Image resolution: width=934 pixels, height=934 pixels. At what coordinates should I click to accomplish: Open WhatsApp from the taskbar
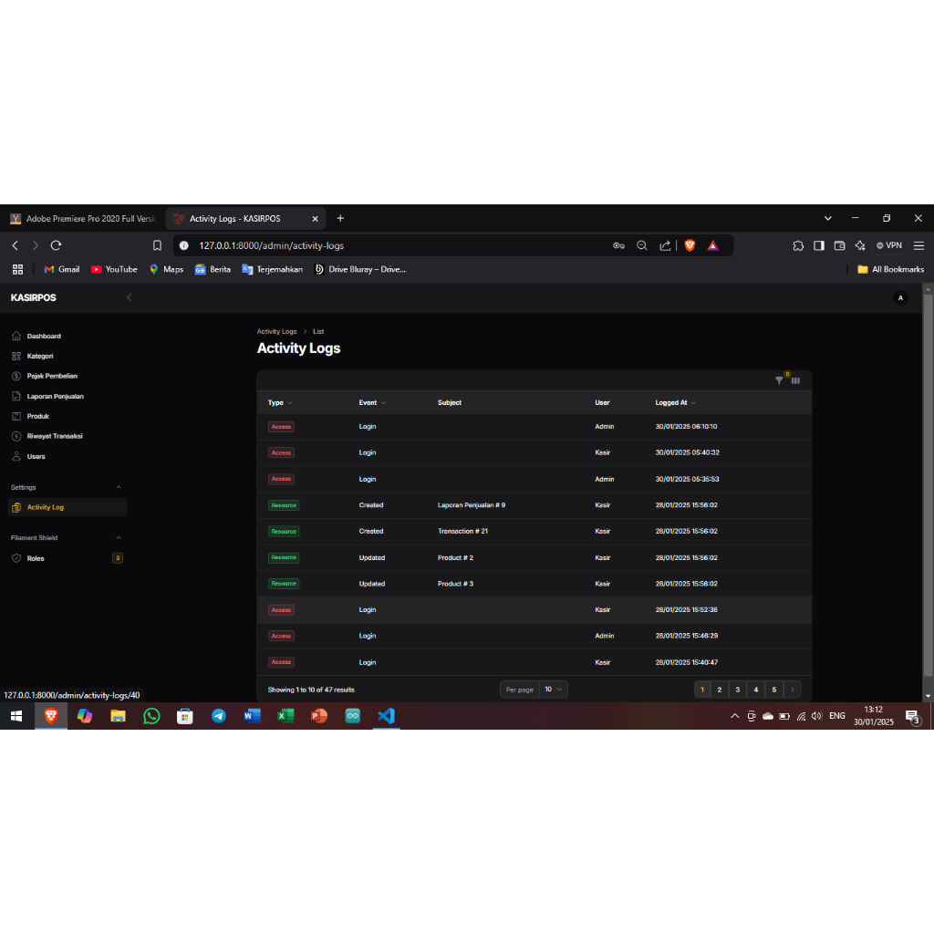152,716
